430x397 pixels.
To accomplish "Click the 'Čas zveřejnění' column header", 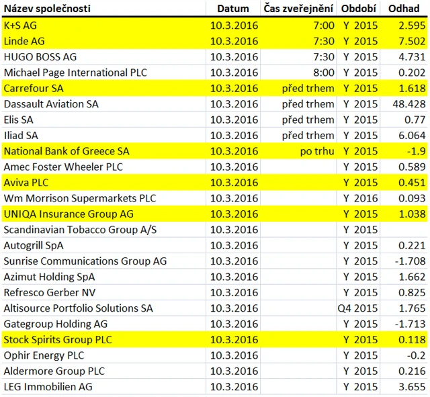I will pyautogui.click(x=299, y=9).
